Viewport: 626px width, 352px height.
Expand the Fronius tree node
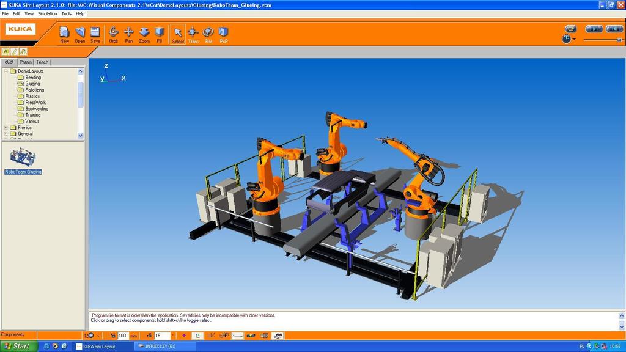pos(6,128)
